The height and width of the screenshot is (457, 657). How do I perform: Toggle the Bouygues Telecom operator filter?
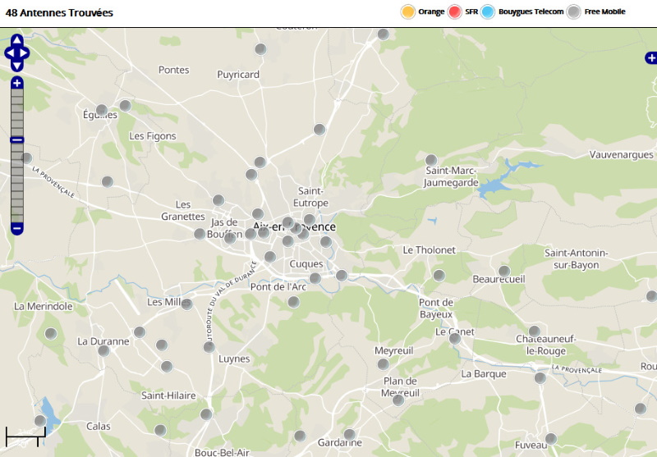click(x=489, y=11)
